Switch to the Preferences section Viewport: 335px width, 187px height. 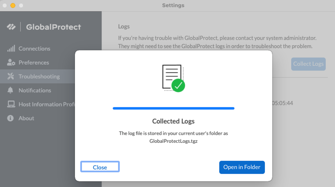tap(34, 62)
